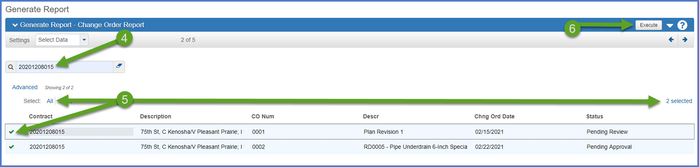Select the Pending Approval row

pyautogui.click(x=609, y=147)
